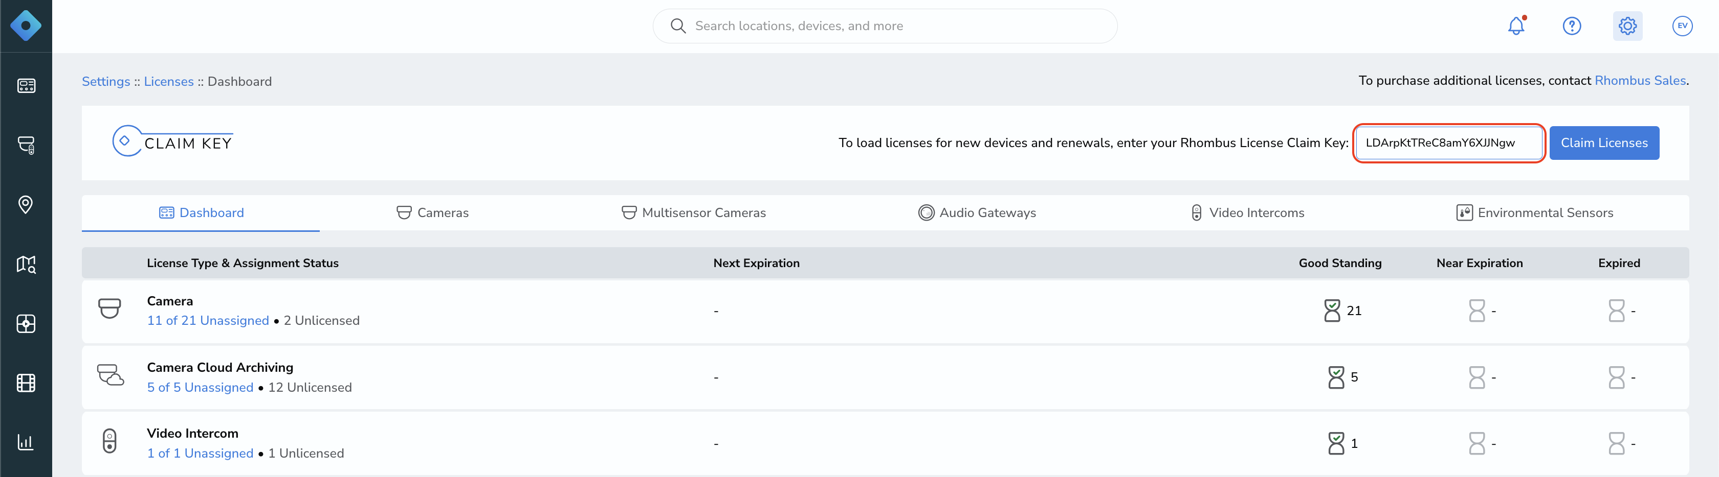Open the 11 of 21 Unassigned link

tap(208, 320)
